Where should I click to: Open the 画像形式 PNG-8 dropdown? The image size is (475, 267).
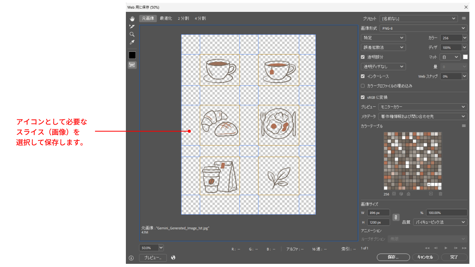point(424,28)
